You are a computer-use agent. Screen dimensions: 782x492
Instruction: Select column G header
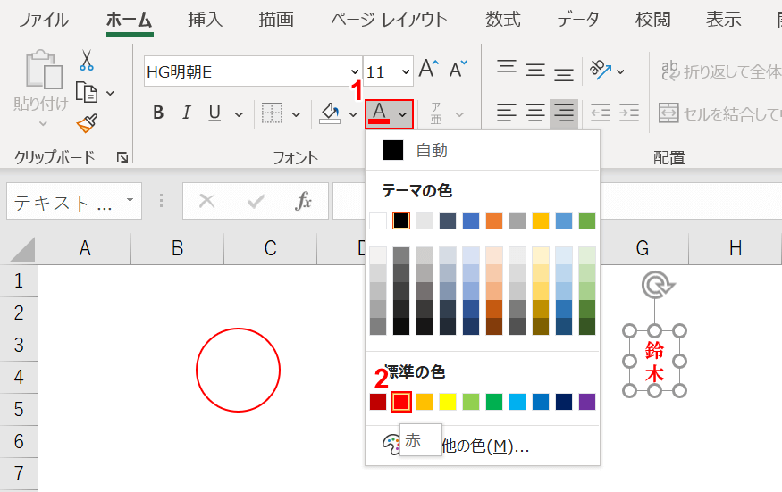point(643,248)
